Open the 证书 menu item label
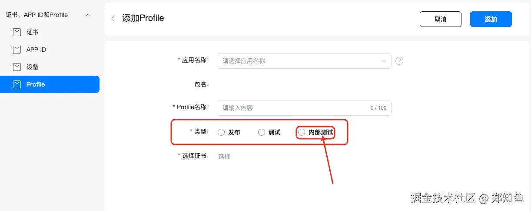Screen dimensions: 531x211 33,32
